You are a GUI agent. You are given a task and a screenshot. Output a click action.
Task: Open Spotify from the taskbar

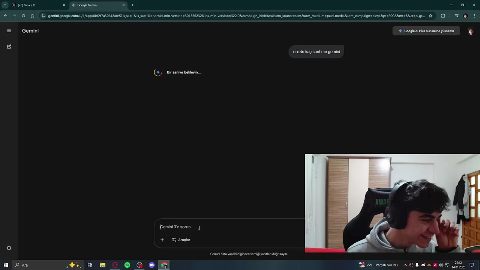click(x=127, y=265)
